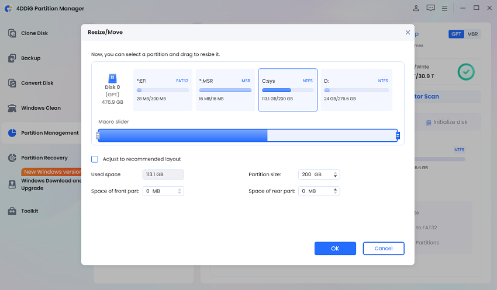Click the Toolkit briefcase icon

(12, 211)
